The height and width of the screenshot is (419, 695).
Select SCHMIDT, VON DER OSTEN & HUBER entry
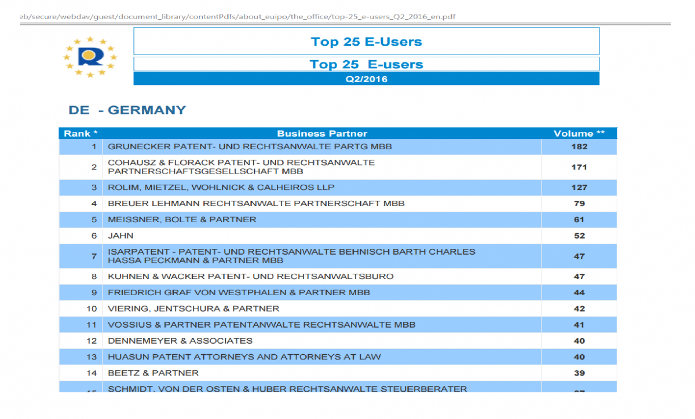(287, 388)
